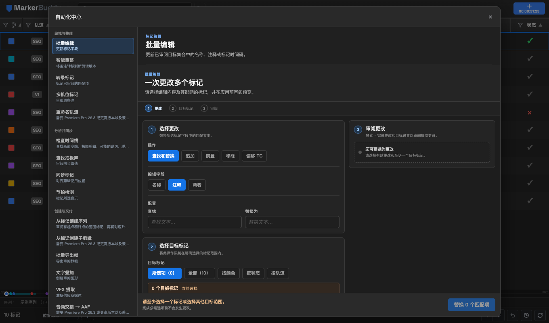Click the undo arrow in bottom bar
The height and width of the screenshot is (323, 549).
(513, 315)
